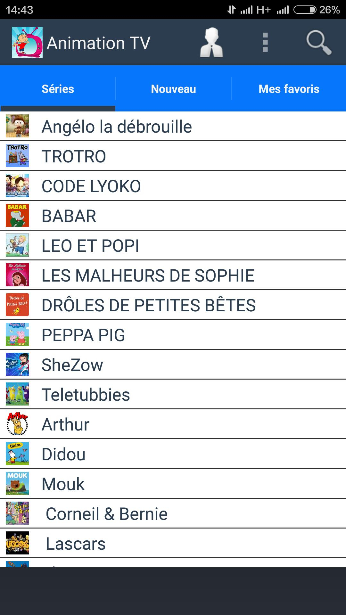Tap the Arthur round logo thumbnail
346x615 pixels.
point(17,424)
